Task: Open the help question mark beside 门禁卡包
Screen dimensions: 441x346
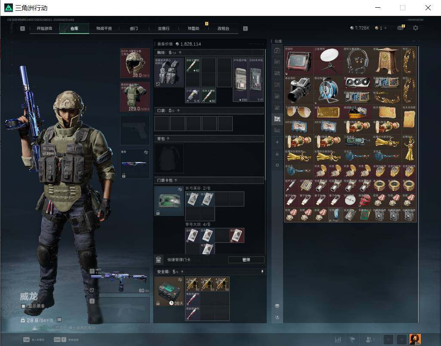Action: click(176, 180)
